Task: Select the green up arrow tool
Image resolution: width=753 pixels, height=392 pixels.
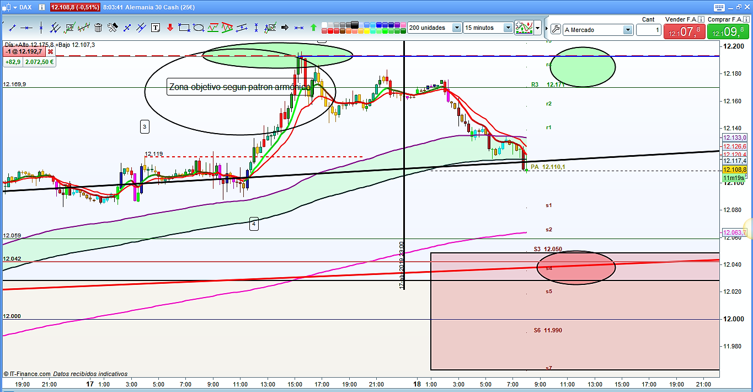Action: (x=313, y=28)
